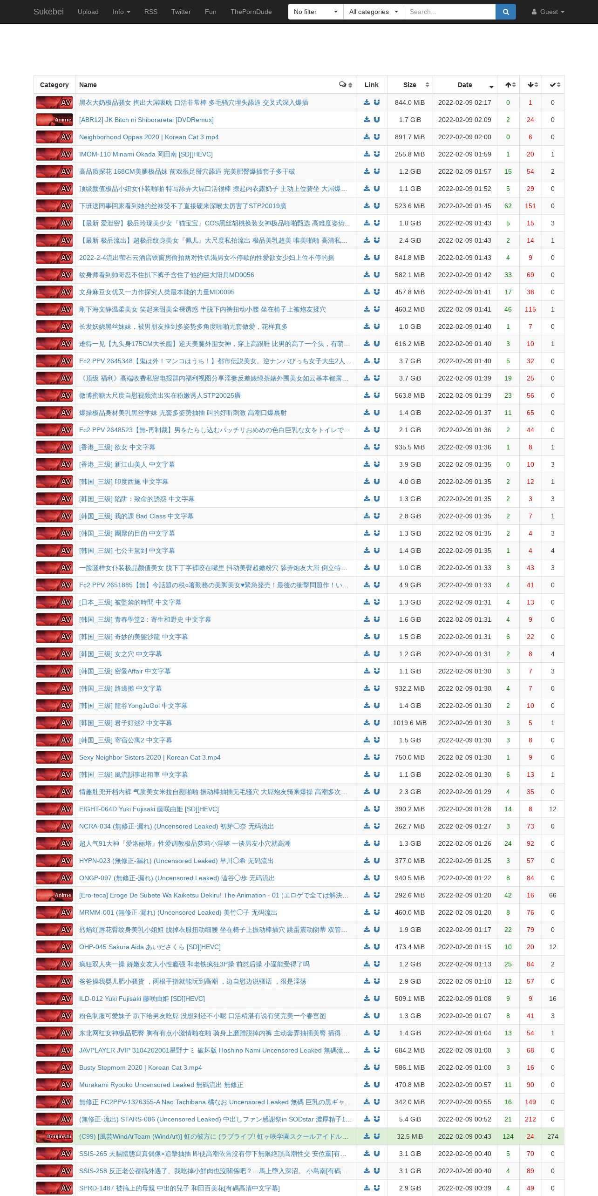The width and height of the screenshot is (598, 1196).
Task: Click size value '32.5 MiB'
Action: [x=410, y=1136]
